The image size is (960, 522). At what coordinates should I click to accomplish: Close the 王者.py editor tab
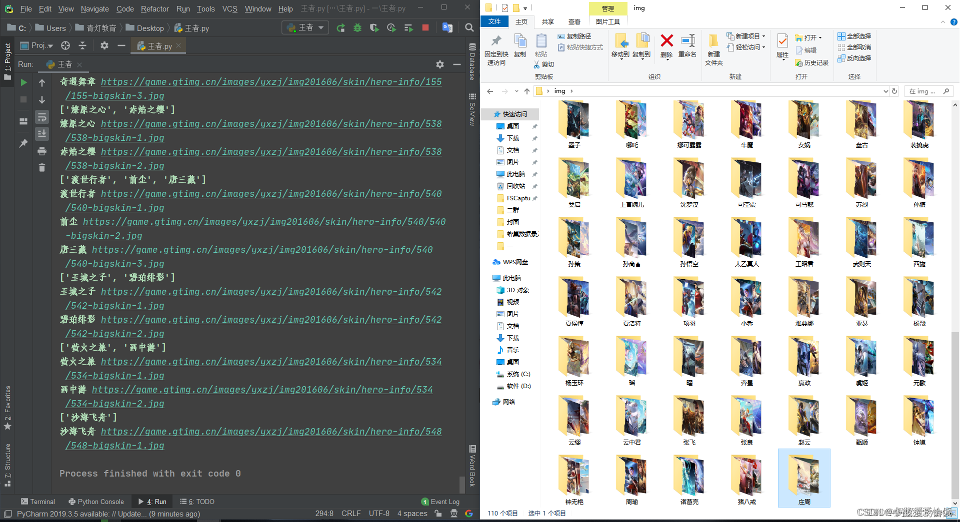click(x=178, y=45)
